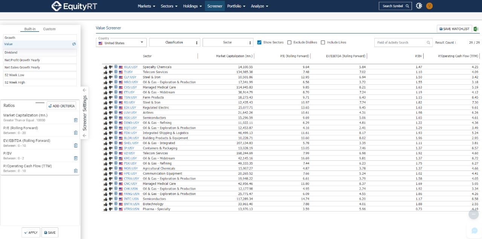This screenshot has width=482, height=239.
Task: Export results with the Excel icon
Action: (476, 29)
